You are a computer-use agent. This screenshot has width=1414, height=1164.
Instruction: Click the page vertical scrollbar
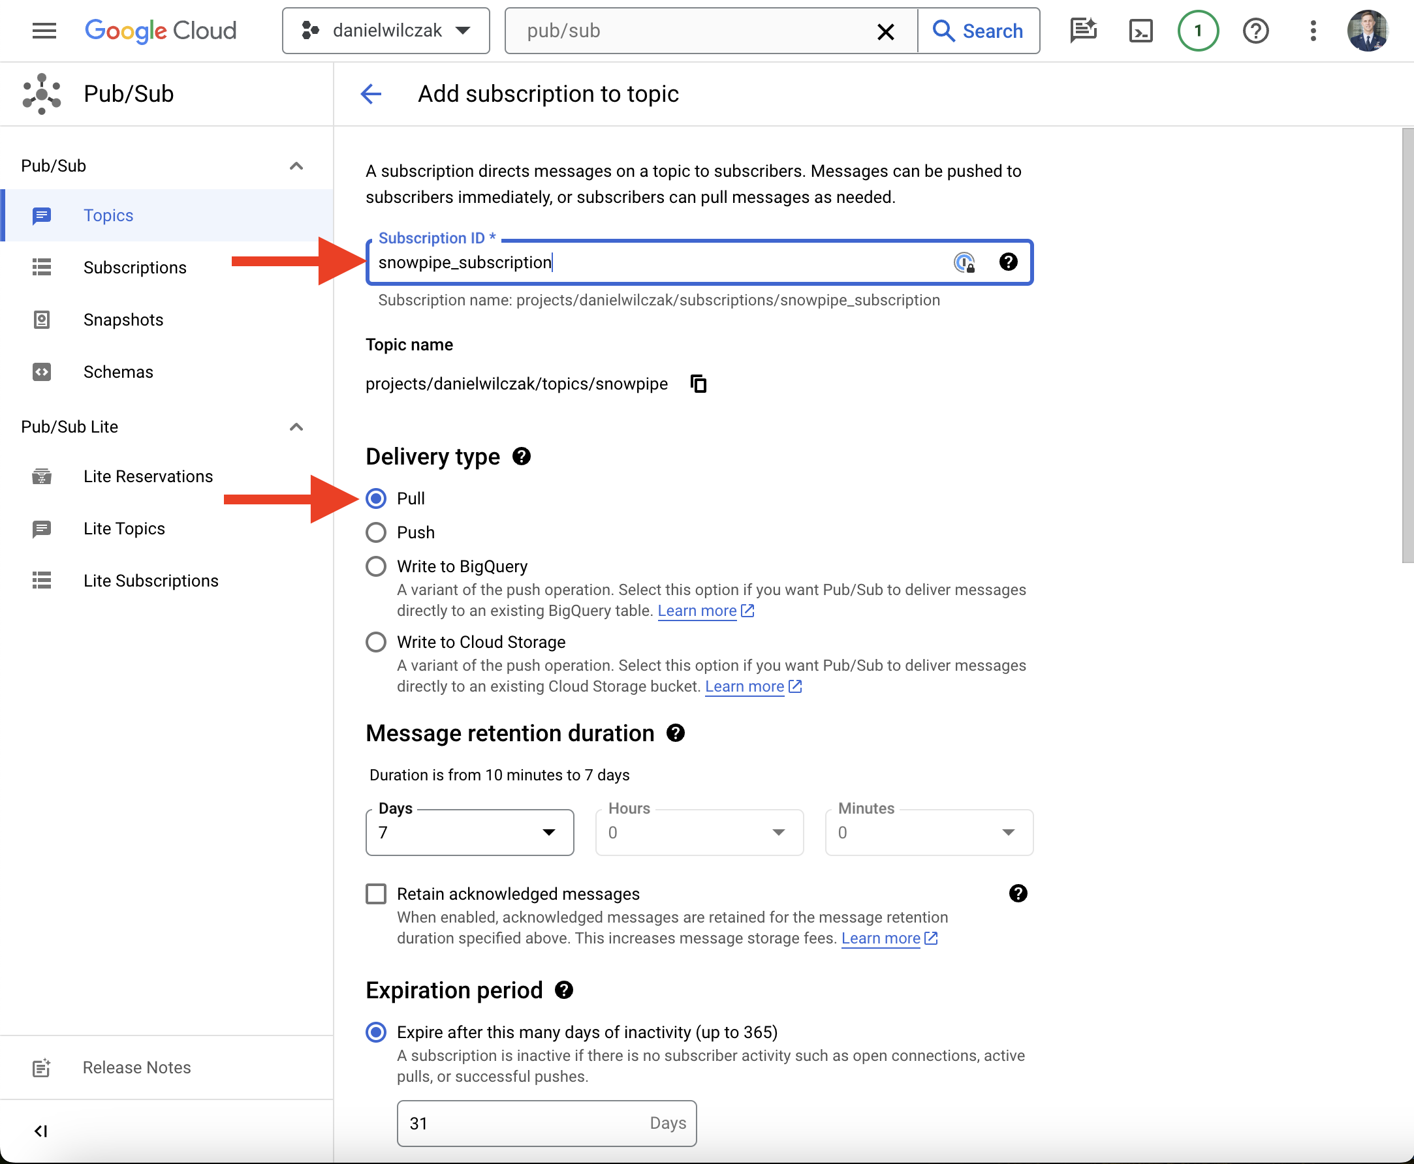(1407, 346)
